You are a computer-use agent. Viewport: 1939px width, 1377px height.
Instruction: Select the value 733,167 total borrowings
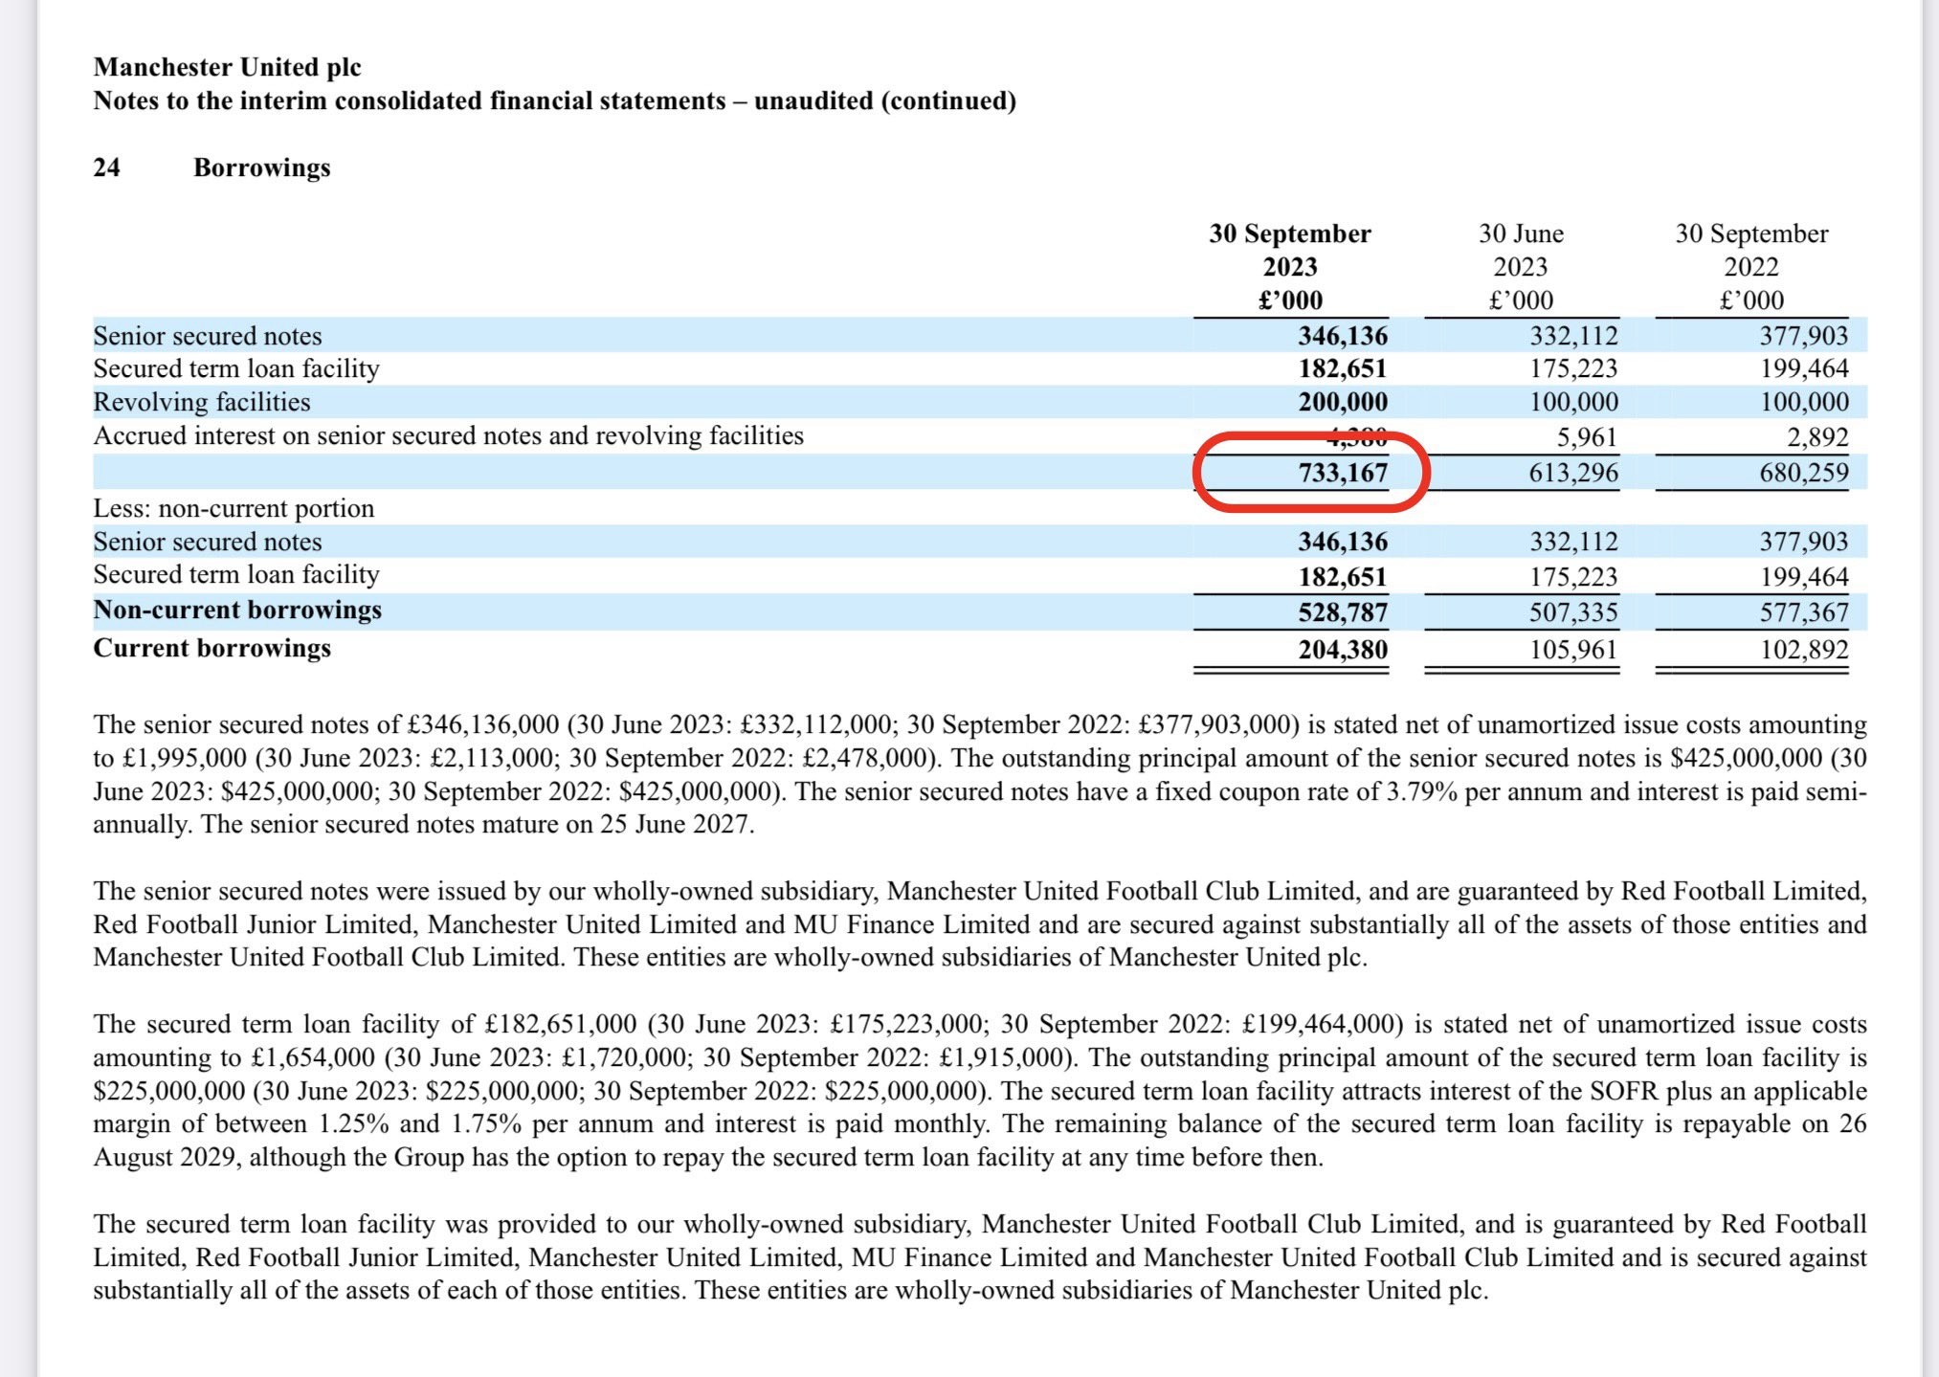1343,473
